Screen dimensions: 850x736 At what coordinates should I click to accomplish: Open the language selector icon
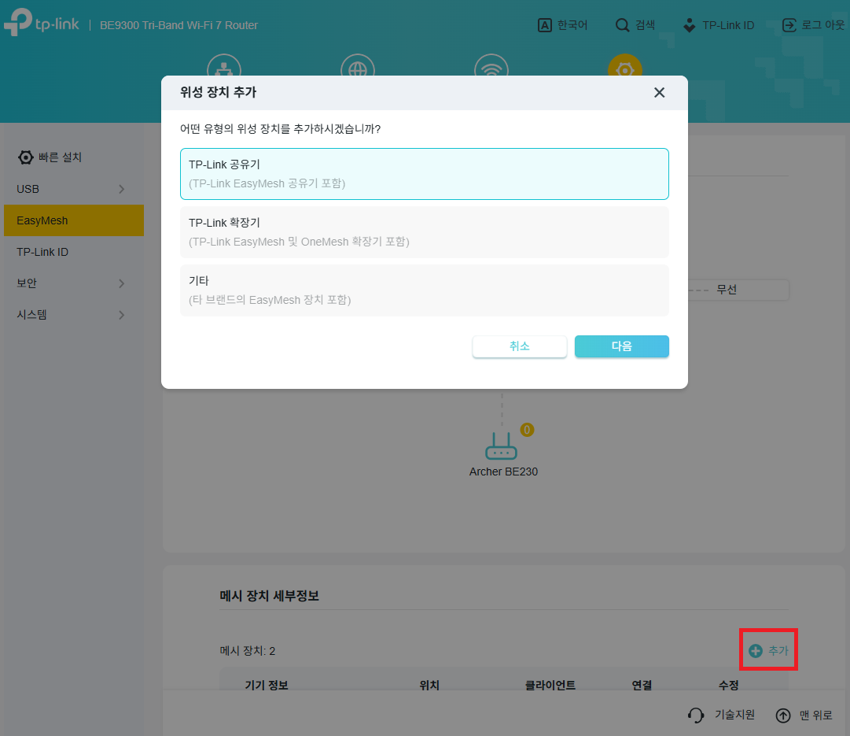click(544, 25)
